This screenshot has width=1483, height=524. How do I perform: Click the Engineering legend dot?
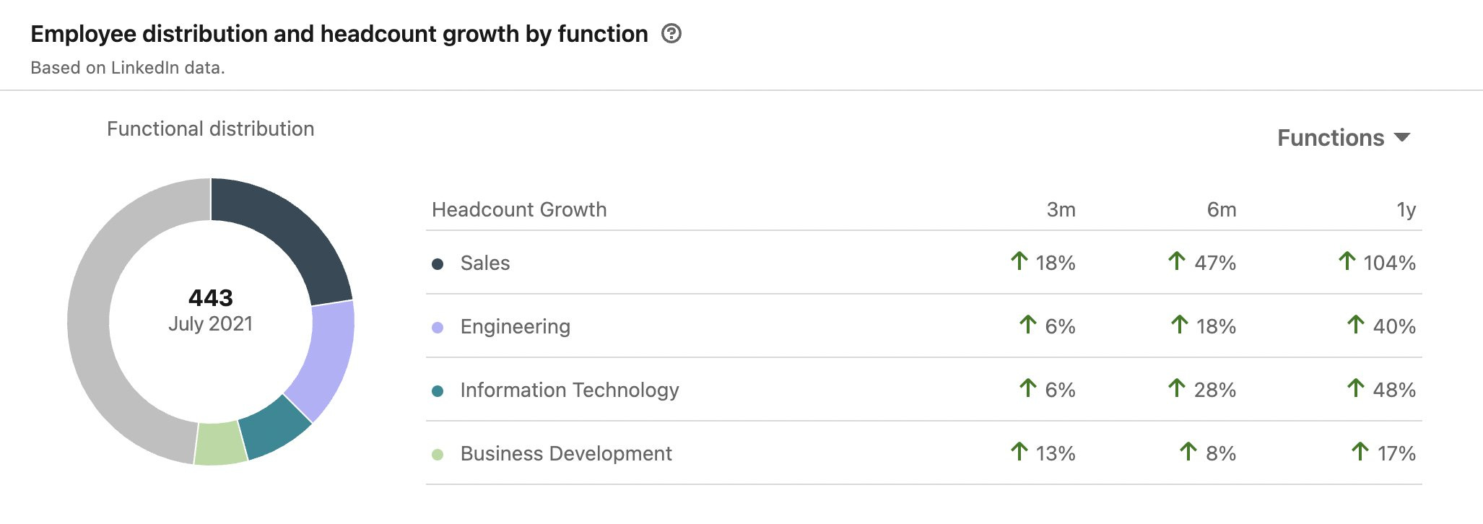[438, 328]
